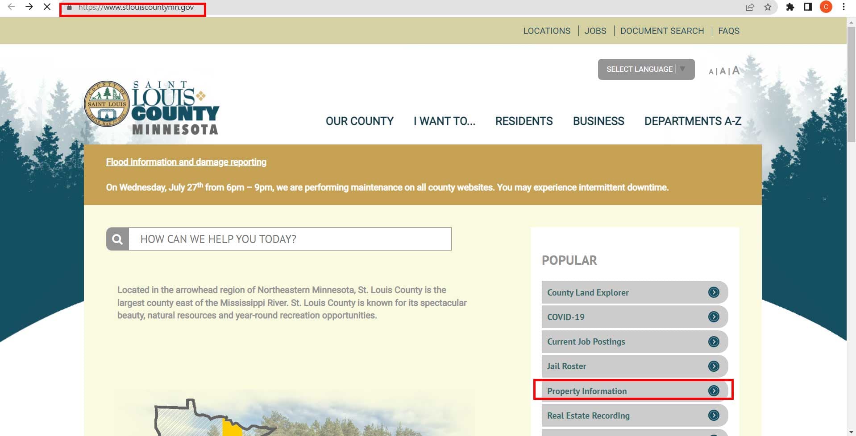Image resolution: width=856 pixels, height=436 pixels.
Task: Click the Jail Roster arrow icon
Action: click(714, 366)
